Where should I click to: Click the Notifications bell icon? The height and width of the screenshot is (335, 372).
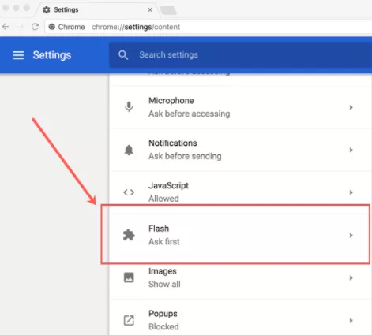129,150
